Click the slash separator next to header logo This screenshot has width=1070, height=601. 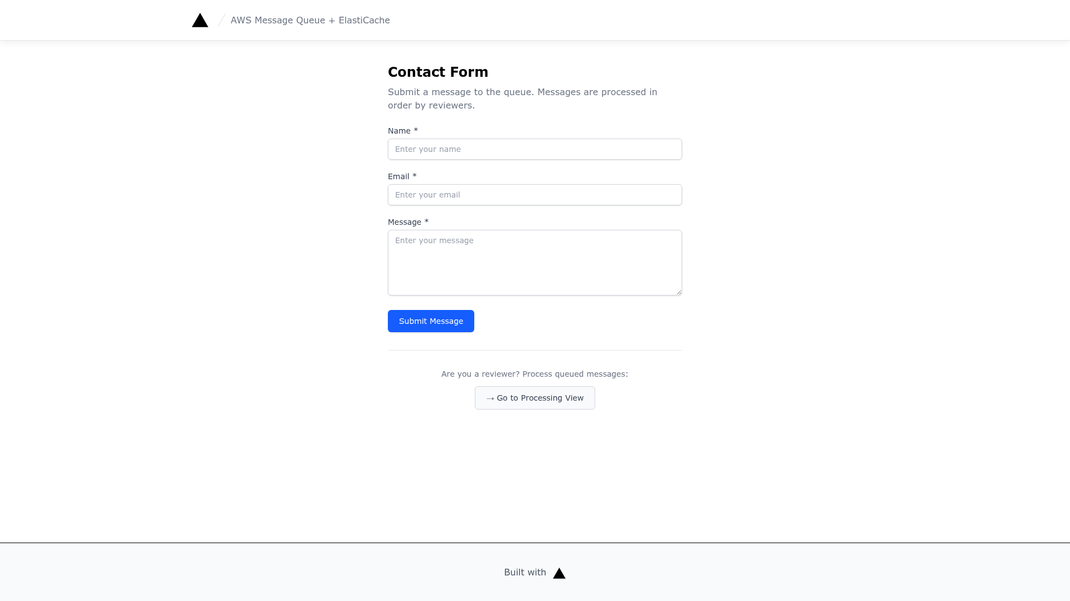pos(222,21)
